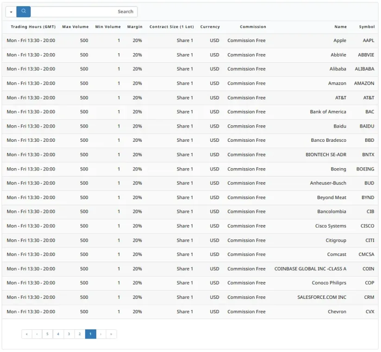This screenshot has height=352, width=381.
Task: Select the Apple name cell
Action: (x=340, y=41)
